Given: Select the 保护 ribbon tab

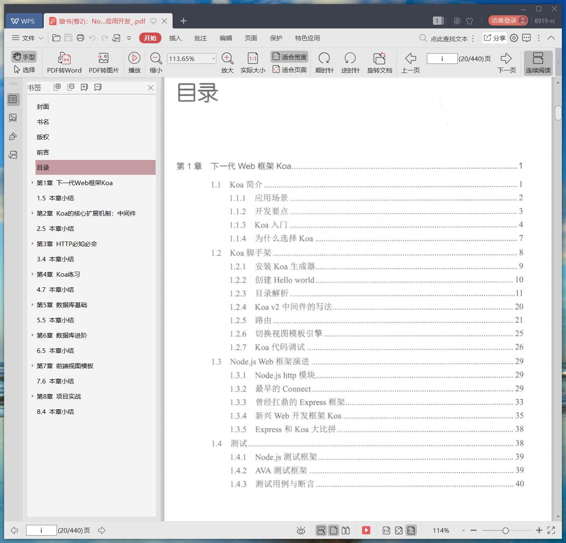Looking at the screenshot, I should click(x=276, y=38).
